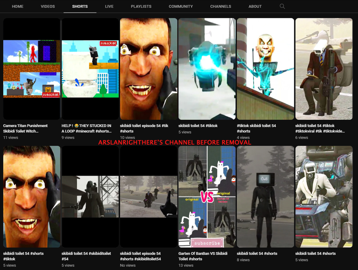The height and width of the screenshot is (270, 358).
Task: Go to the COMMUNITY tab
Action: 181,6
